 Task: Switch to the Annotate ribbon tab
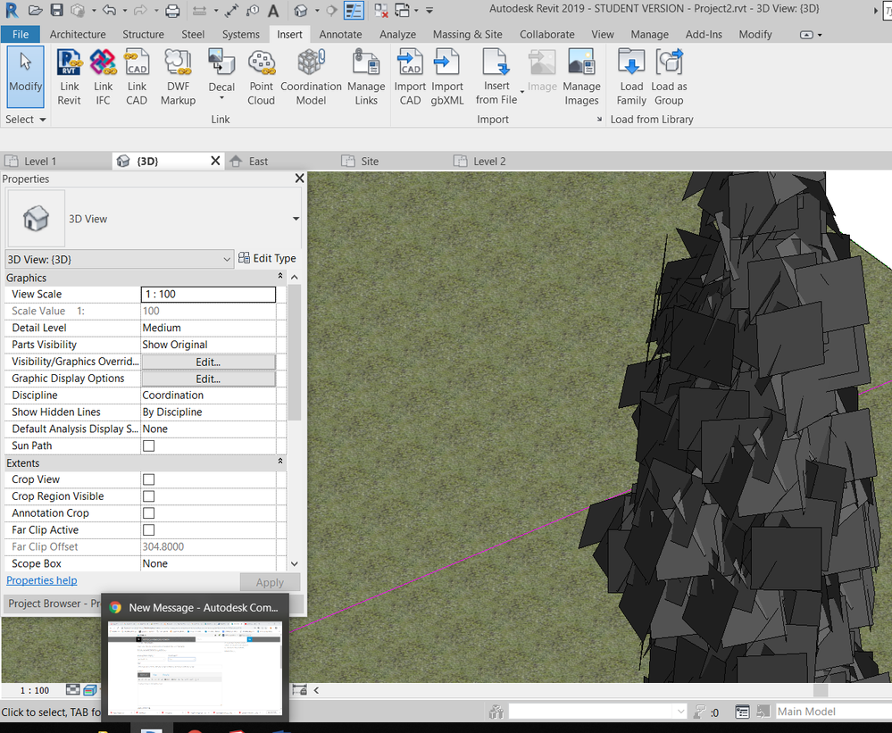click(340, 34)
